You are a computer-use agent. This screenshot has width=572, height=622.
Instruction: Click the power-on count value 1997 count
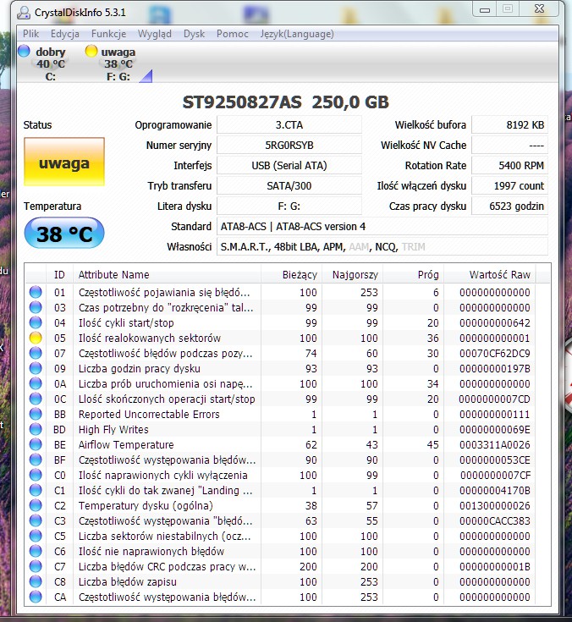click(509, 185)
